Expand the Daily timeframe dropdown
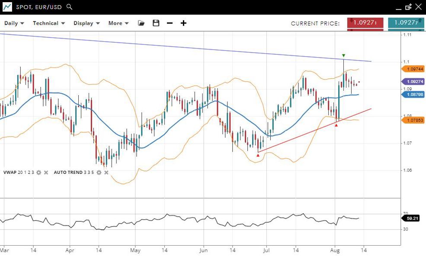Viewport: 426px width, 256px height. [14, 23]
